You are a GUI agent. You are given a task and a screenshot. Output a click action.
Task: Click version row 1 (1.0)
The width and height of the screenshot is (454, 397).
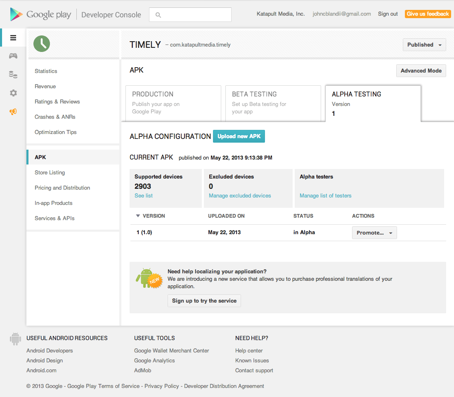pyautogui.click(x=144, y=233)
